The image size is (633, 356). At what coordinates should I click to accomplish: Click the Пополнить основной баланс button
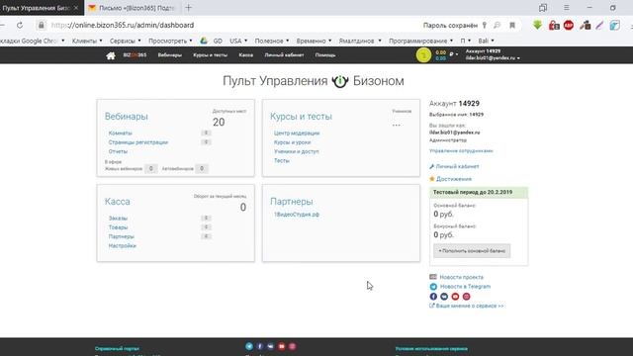pyautogui.click(x=472, y=250)
